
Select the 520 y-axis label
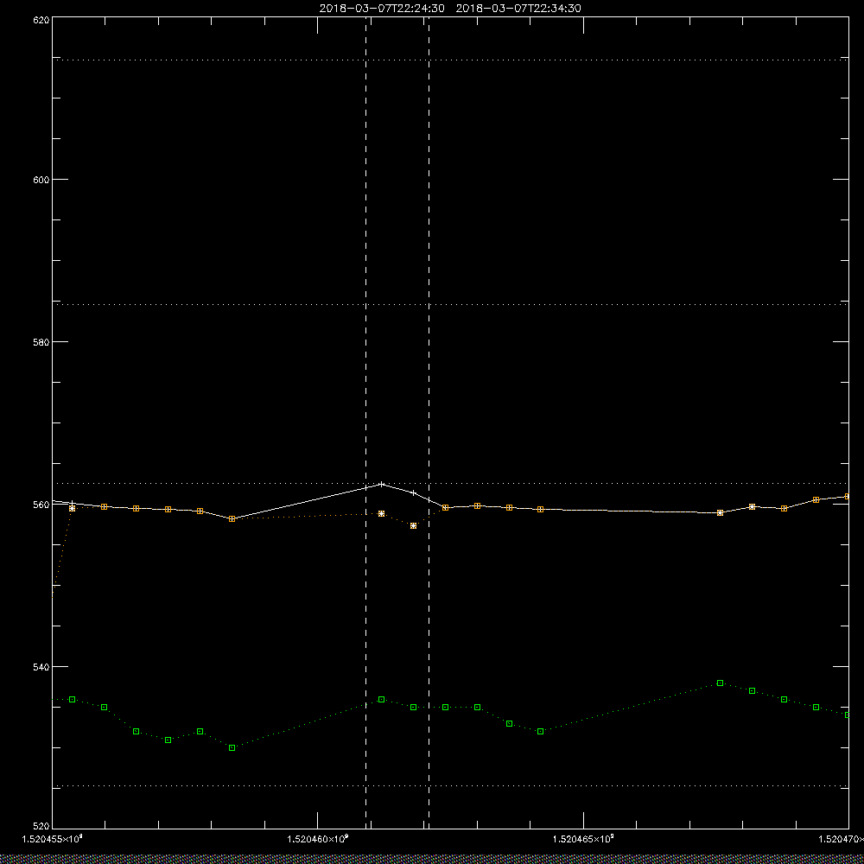[x=41, y=827]
